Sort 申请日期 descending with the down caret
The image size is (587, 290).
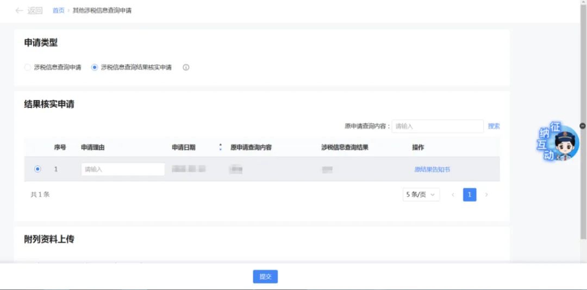tap(220, 150)
